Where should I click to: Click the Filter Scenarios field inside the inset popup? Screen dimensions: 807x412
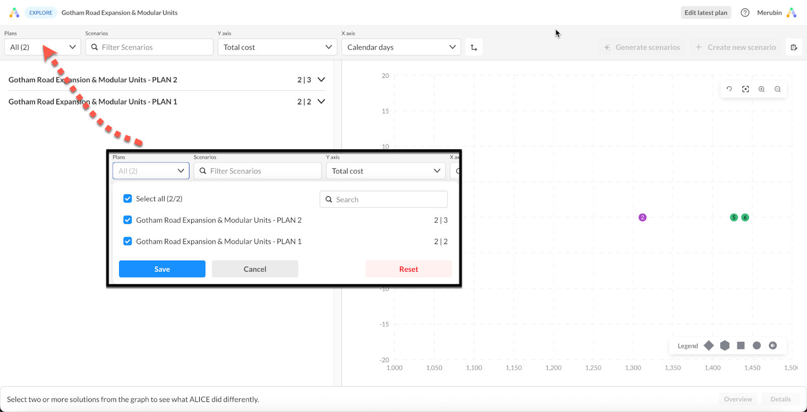[258, 171]
